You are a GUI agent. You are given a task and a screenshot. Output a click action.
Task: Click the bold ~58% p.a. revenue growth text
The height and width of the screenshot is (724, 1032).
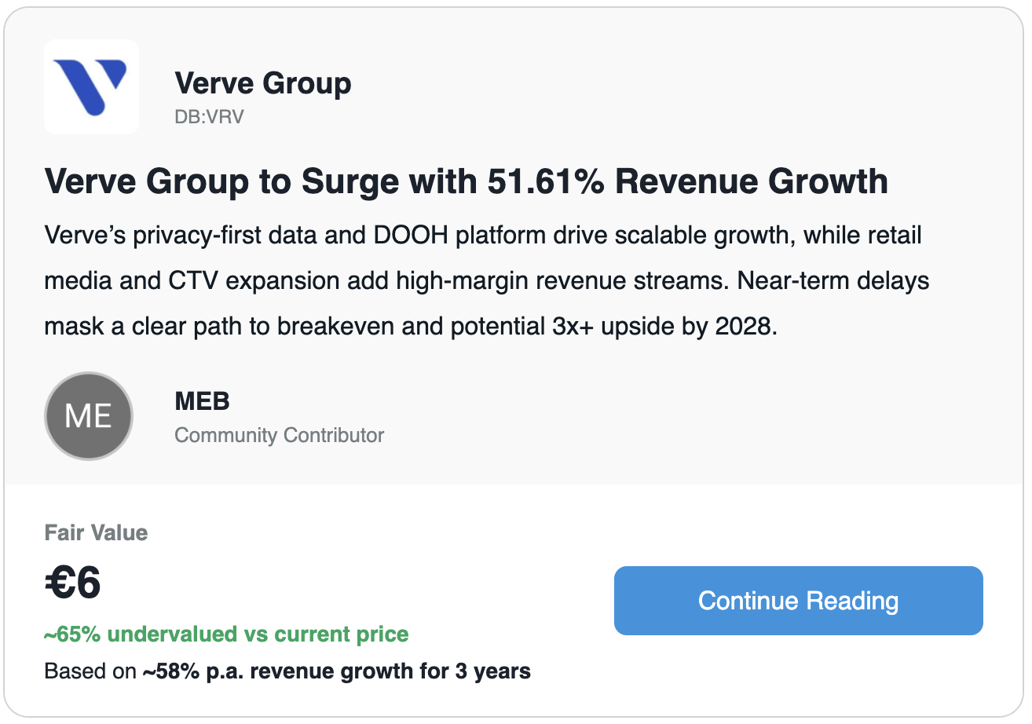point(336,672)
